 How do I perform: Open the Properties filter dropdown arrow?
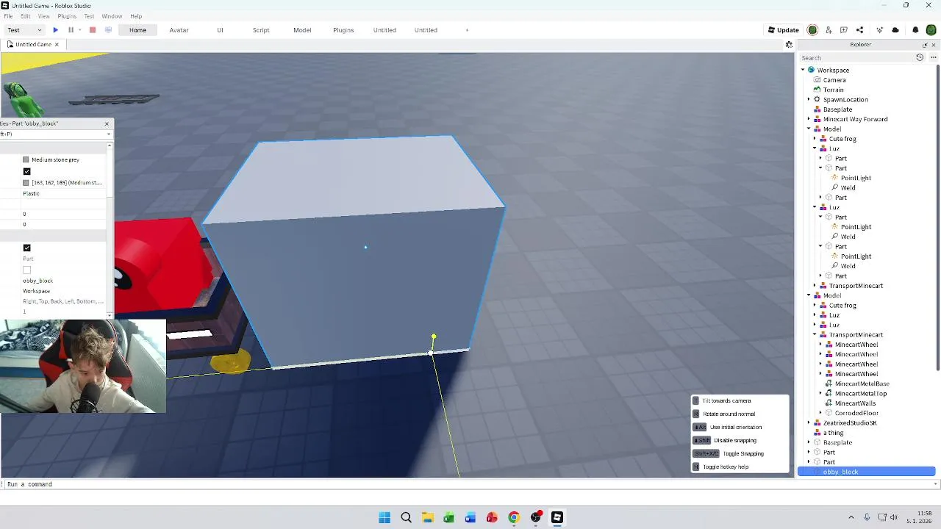tap(108, 134)
